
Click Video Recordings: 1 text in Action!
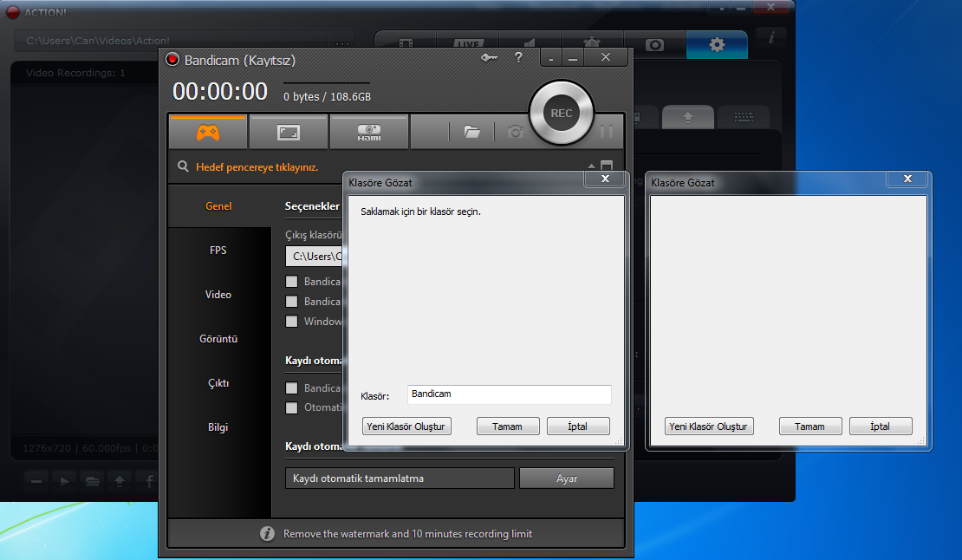(75, 72)
